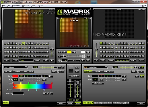Open the Preferences menu

coord(16,6)
